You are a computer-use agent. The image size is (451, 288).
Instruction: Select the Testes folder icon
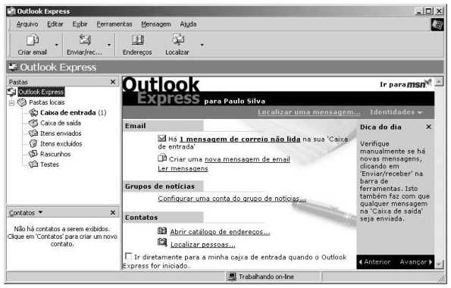[x=33, y=164]
